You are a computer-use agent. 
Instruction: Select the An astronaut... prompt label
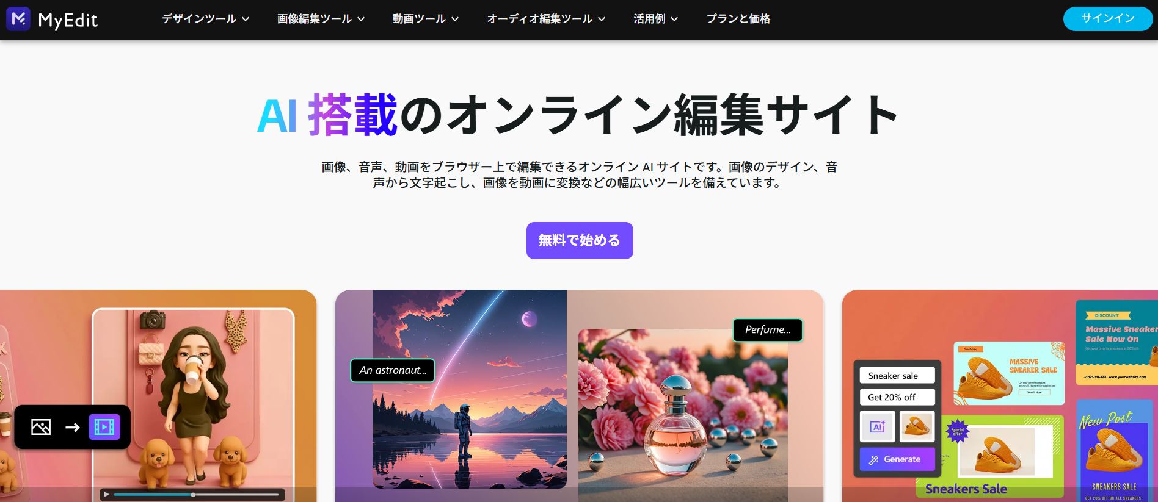(x=393, y=370)
